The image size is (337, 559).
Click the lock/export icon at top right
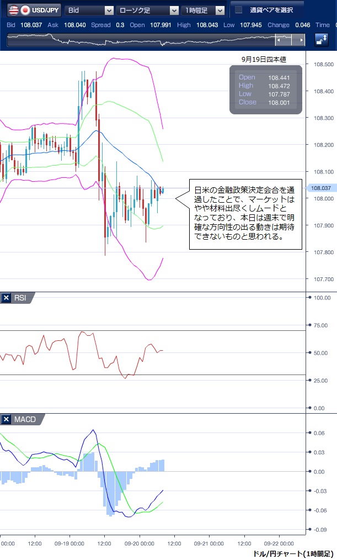[x=322, y=40]
